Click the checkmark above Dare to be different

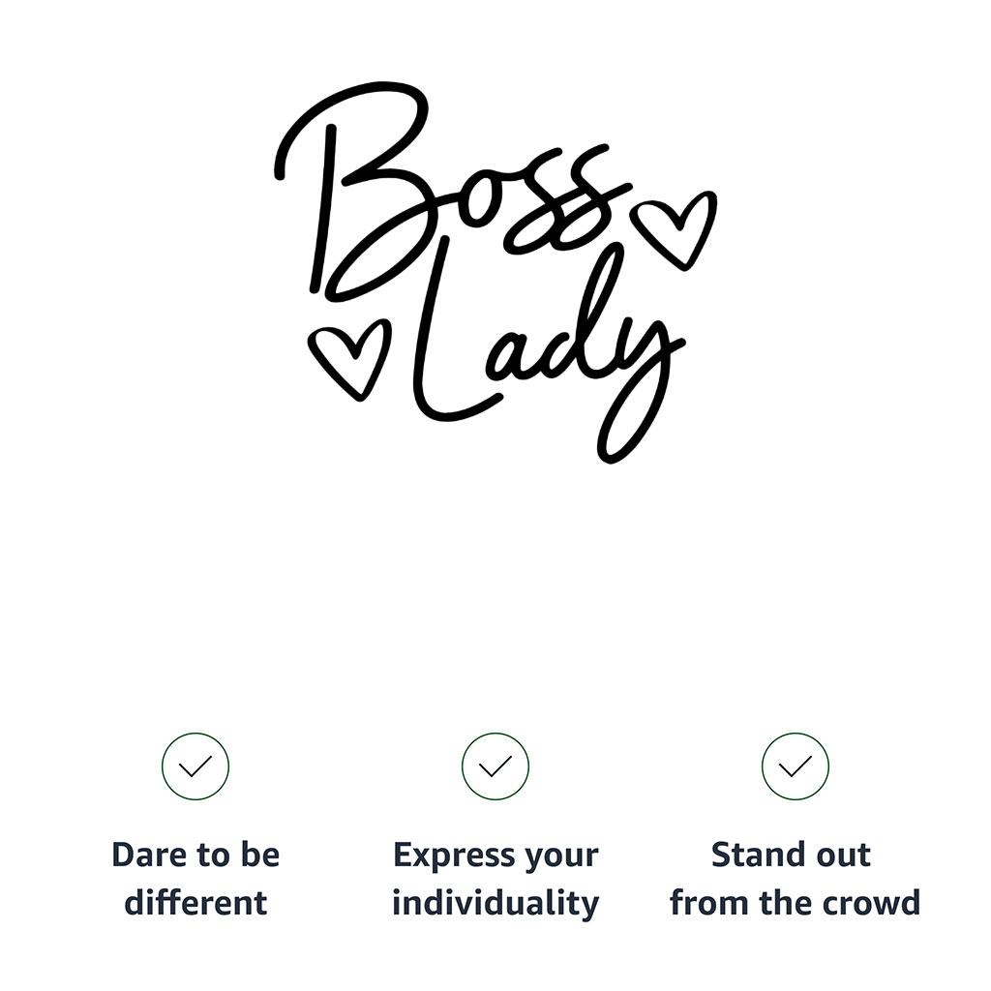pos(195,766)
